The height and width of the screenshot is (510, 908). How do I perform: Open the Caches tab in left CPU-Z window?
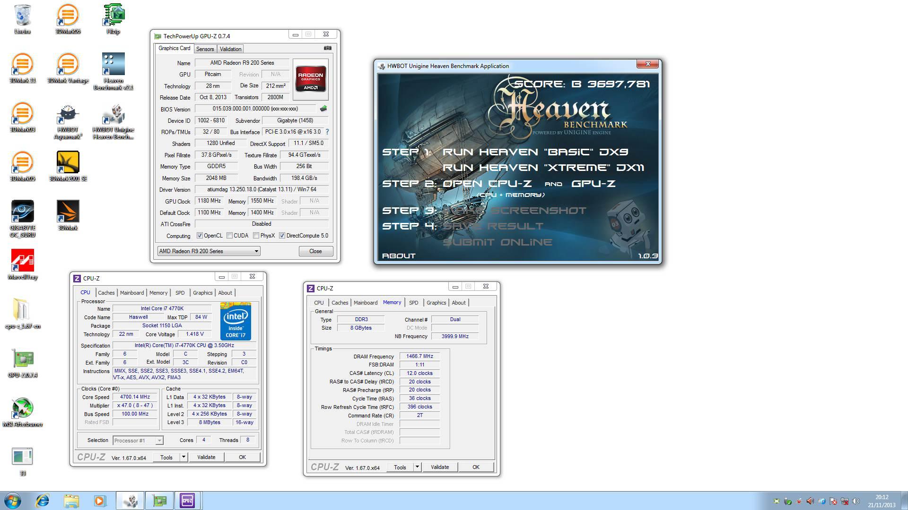click(x=106, y=293)
